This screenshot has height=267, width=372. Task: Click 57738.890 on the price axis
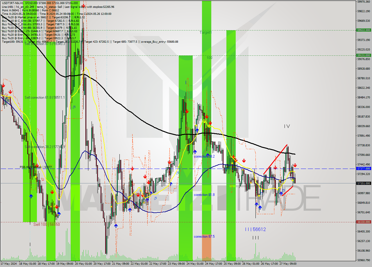point(364,145)
